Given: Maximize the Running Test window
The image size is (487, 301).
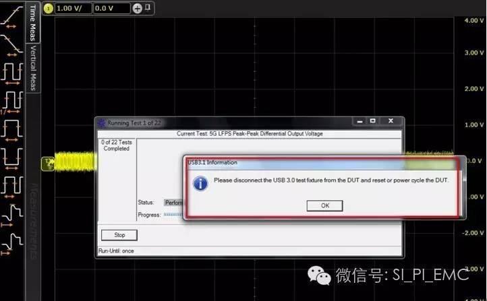Looking at the screenshot, I should 373,121.
